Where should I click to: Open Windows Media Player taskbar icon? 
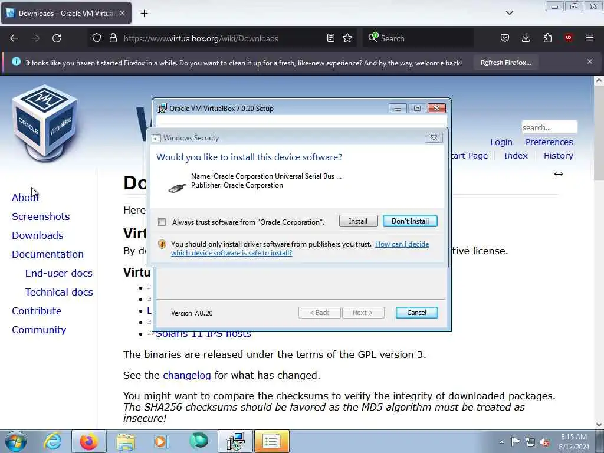click(x=161, y=441)
